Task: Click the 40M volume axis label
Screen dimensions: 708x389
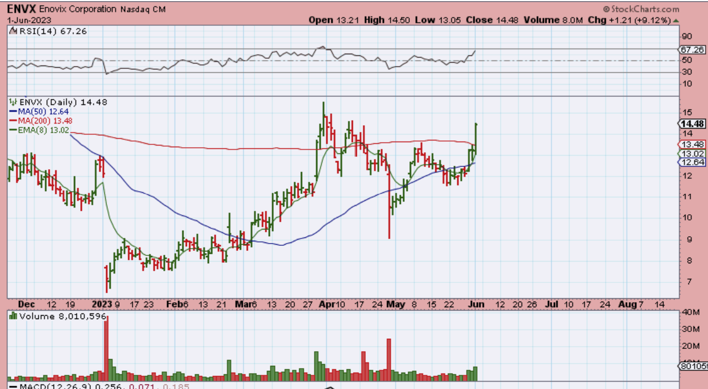Action: (x=689, y=313)
